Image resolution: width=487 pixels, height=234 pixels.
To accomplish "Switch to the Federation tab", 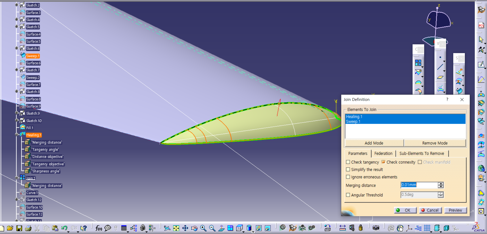I will [383, 154].
